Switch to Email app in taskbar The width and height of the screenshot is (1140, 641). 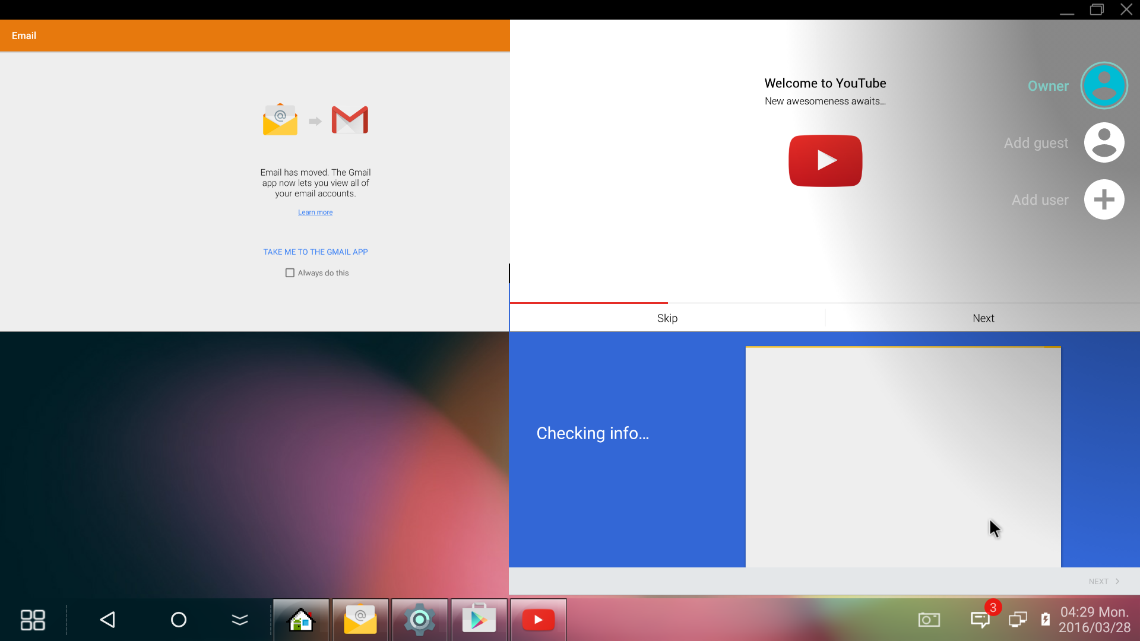coord(360,620)
